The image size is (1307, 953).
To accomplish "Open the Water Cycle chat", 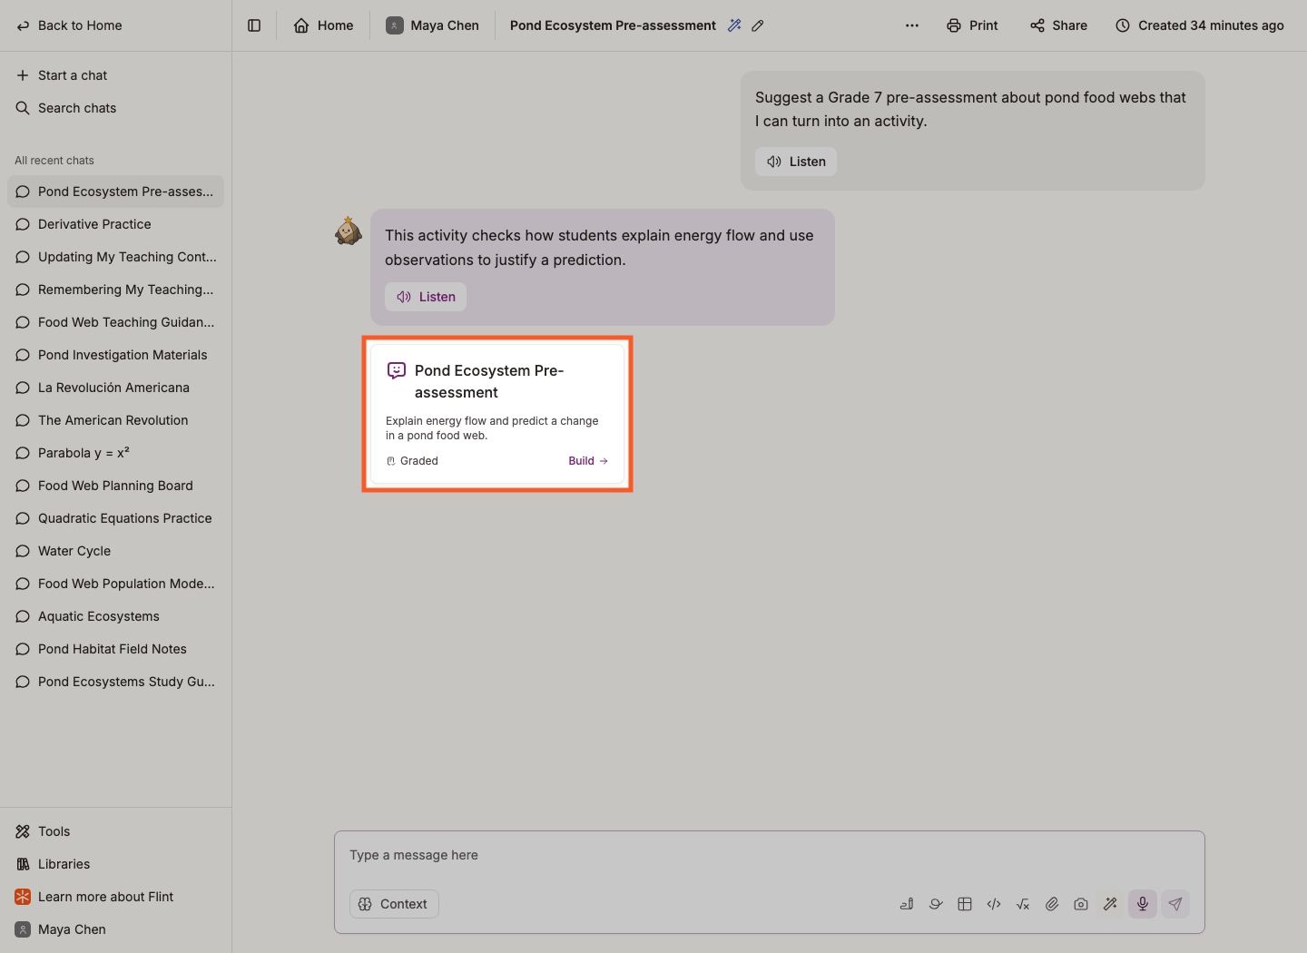I will point(115,551).
